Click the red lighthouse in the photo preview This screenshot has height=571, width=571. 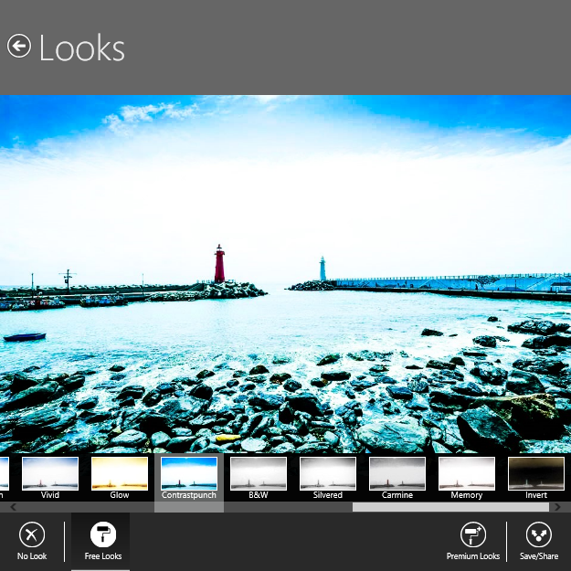(x=219, y=264)
